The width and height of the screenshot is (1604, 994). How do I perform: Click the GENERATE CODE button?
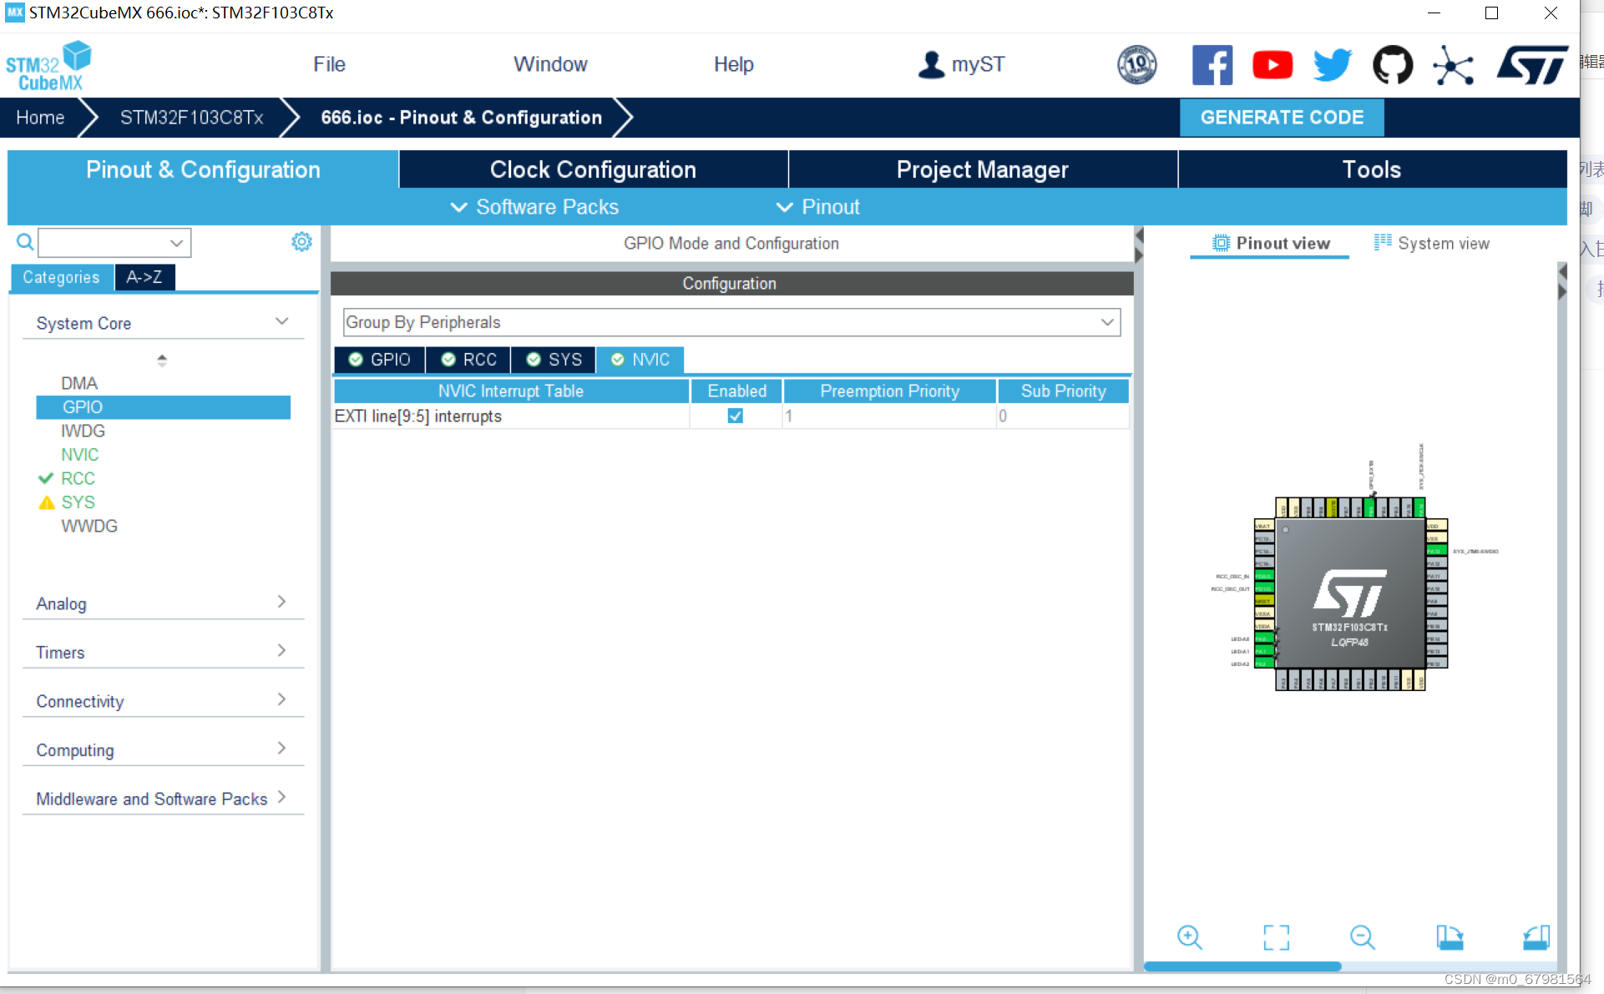click(x=1282, y=118)
